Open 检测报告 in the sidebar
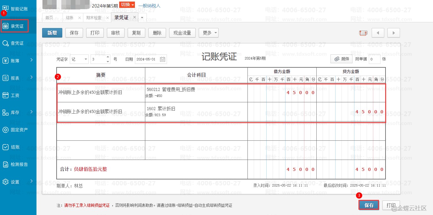Image resolution: width=433 pixels, height=215 pixels. point(19,164)
